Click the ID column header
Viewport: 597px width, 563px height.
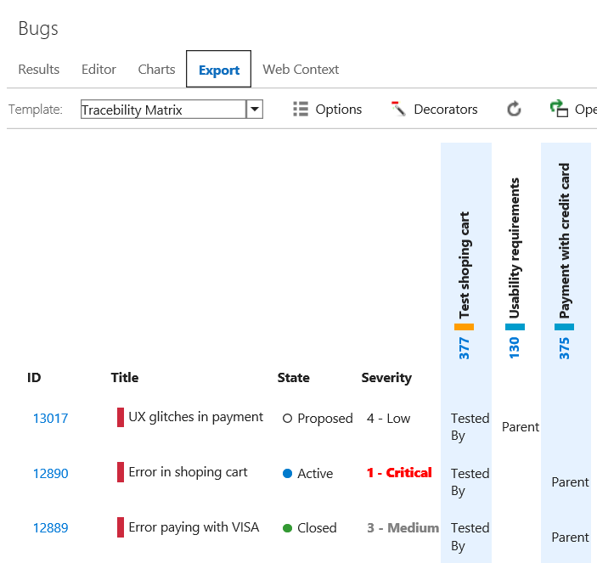pyautogui.click(x=34, y=378)
